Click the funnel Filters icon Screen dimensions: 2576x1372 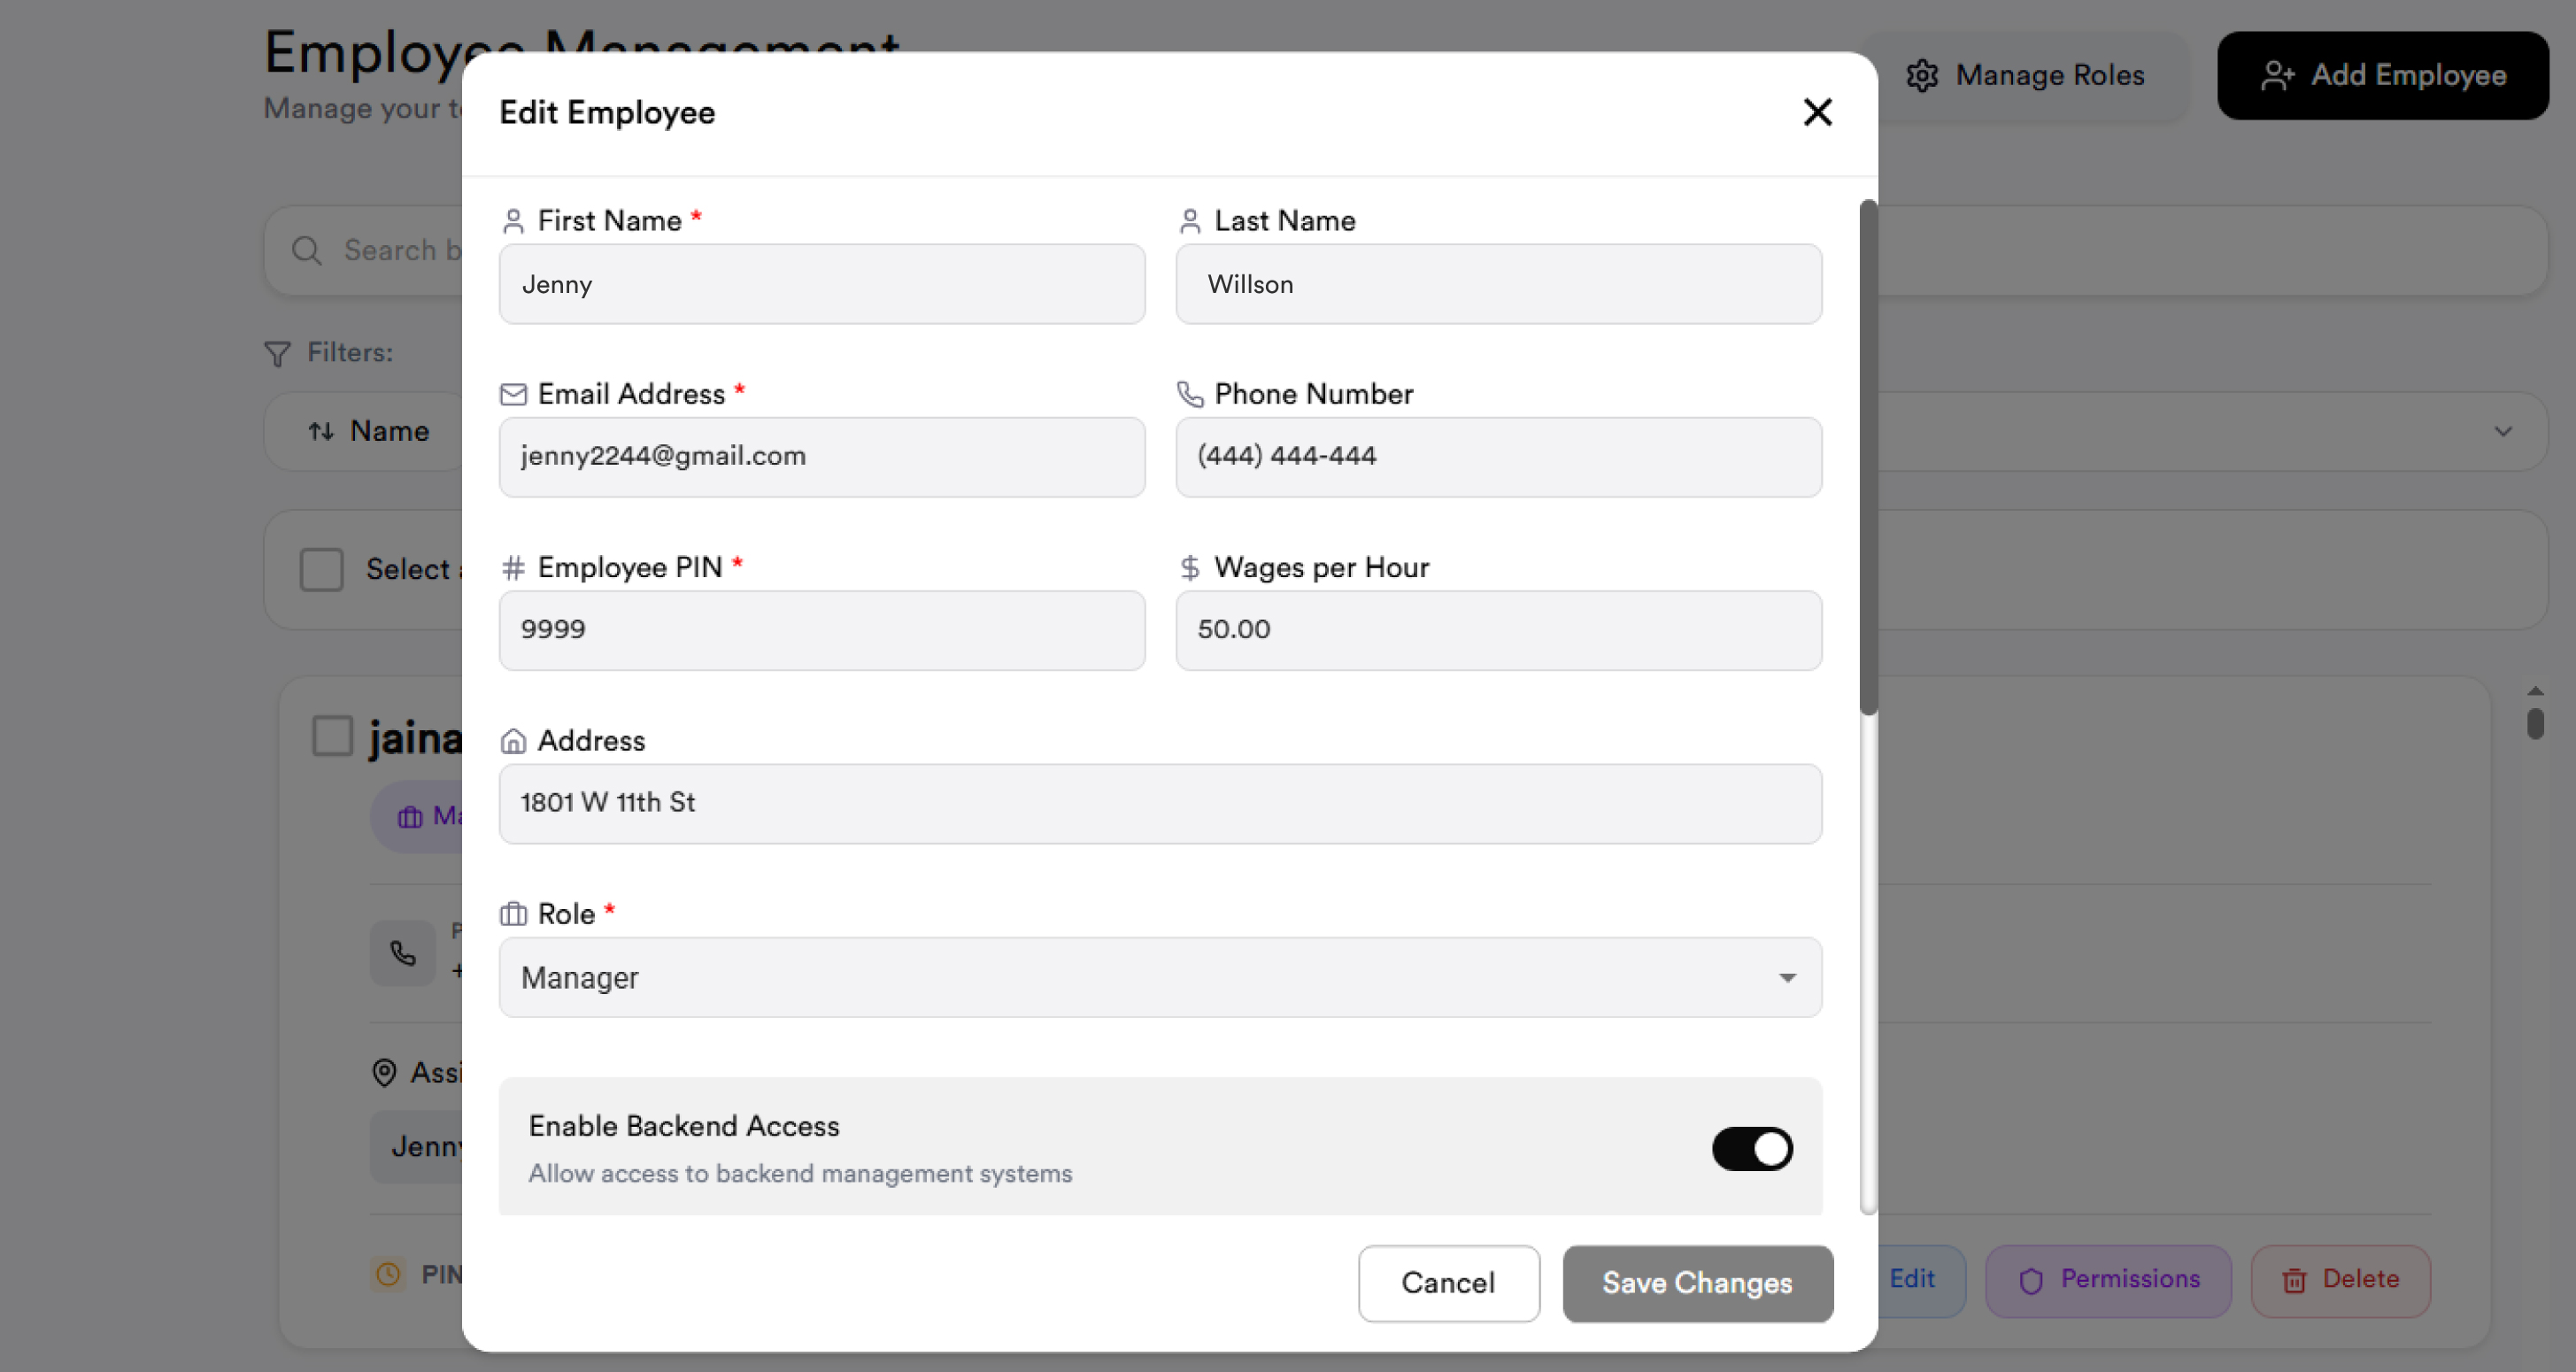(x=277, y=354)
